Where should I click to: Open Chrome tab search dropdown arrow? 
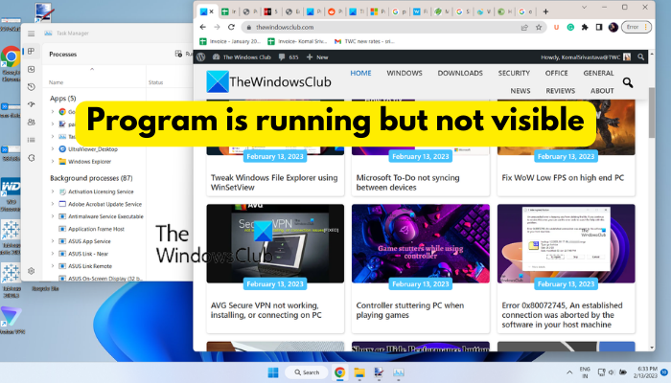pos(584,8)
